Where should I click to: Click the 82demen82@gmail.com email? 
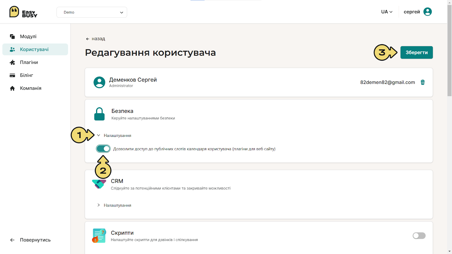(387, 82)
